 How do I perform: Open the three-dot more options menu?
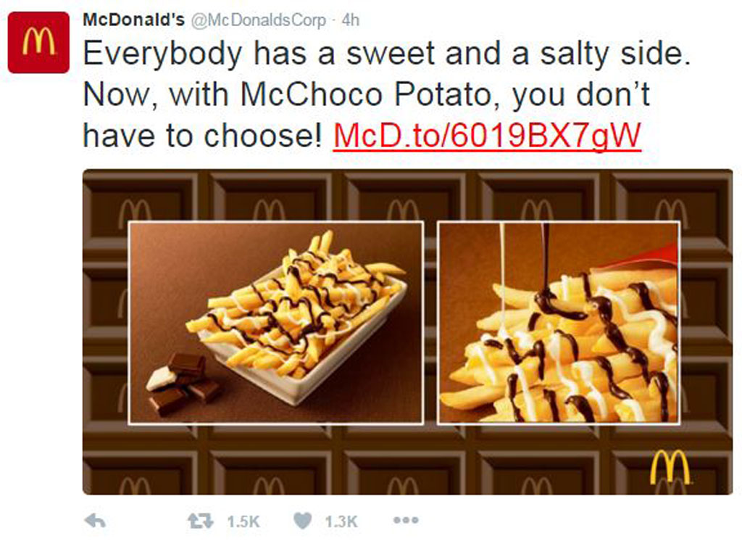click(406, 520)
